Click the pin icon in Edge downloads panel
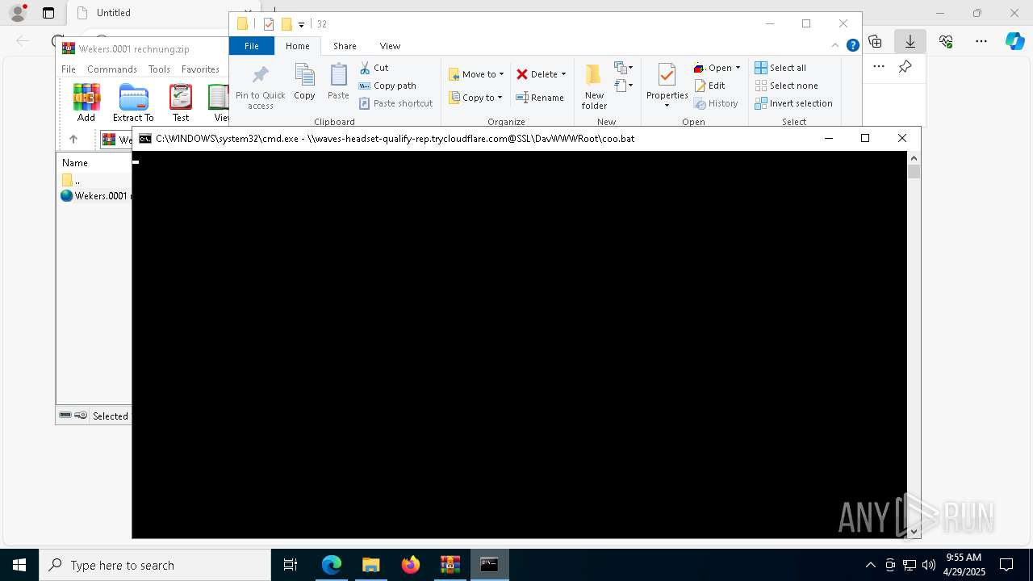1033x581 pixels. (905, 67)
